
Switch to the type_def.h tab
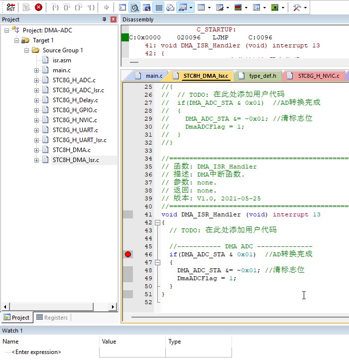[258, 76]
